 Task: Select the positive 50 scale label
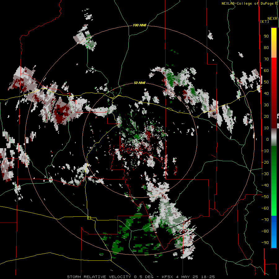click(266, 82)
